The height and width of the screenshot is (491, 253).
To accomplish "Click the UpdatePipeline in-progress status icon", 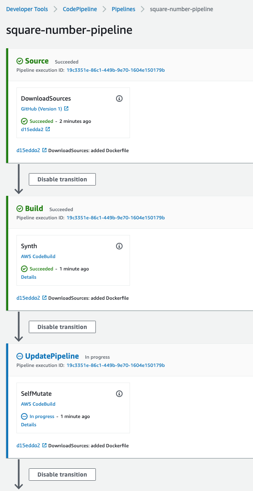I will 20,356.
